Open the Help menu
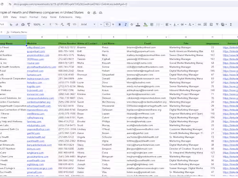This screenshot has height=178, width=238. pyautogui.click(x=78, y=17)
